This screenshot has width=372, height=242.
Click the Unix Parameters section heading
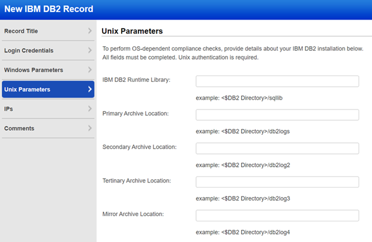pos(132,31)
